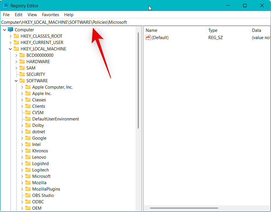Screen dimensions: 271x212
Task: Click inside the registry path address bar
Action: coord(87,22)
